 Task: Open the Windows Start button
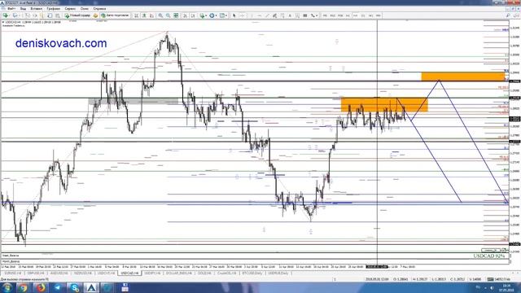[x=7, y=287]
